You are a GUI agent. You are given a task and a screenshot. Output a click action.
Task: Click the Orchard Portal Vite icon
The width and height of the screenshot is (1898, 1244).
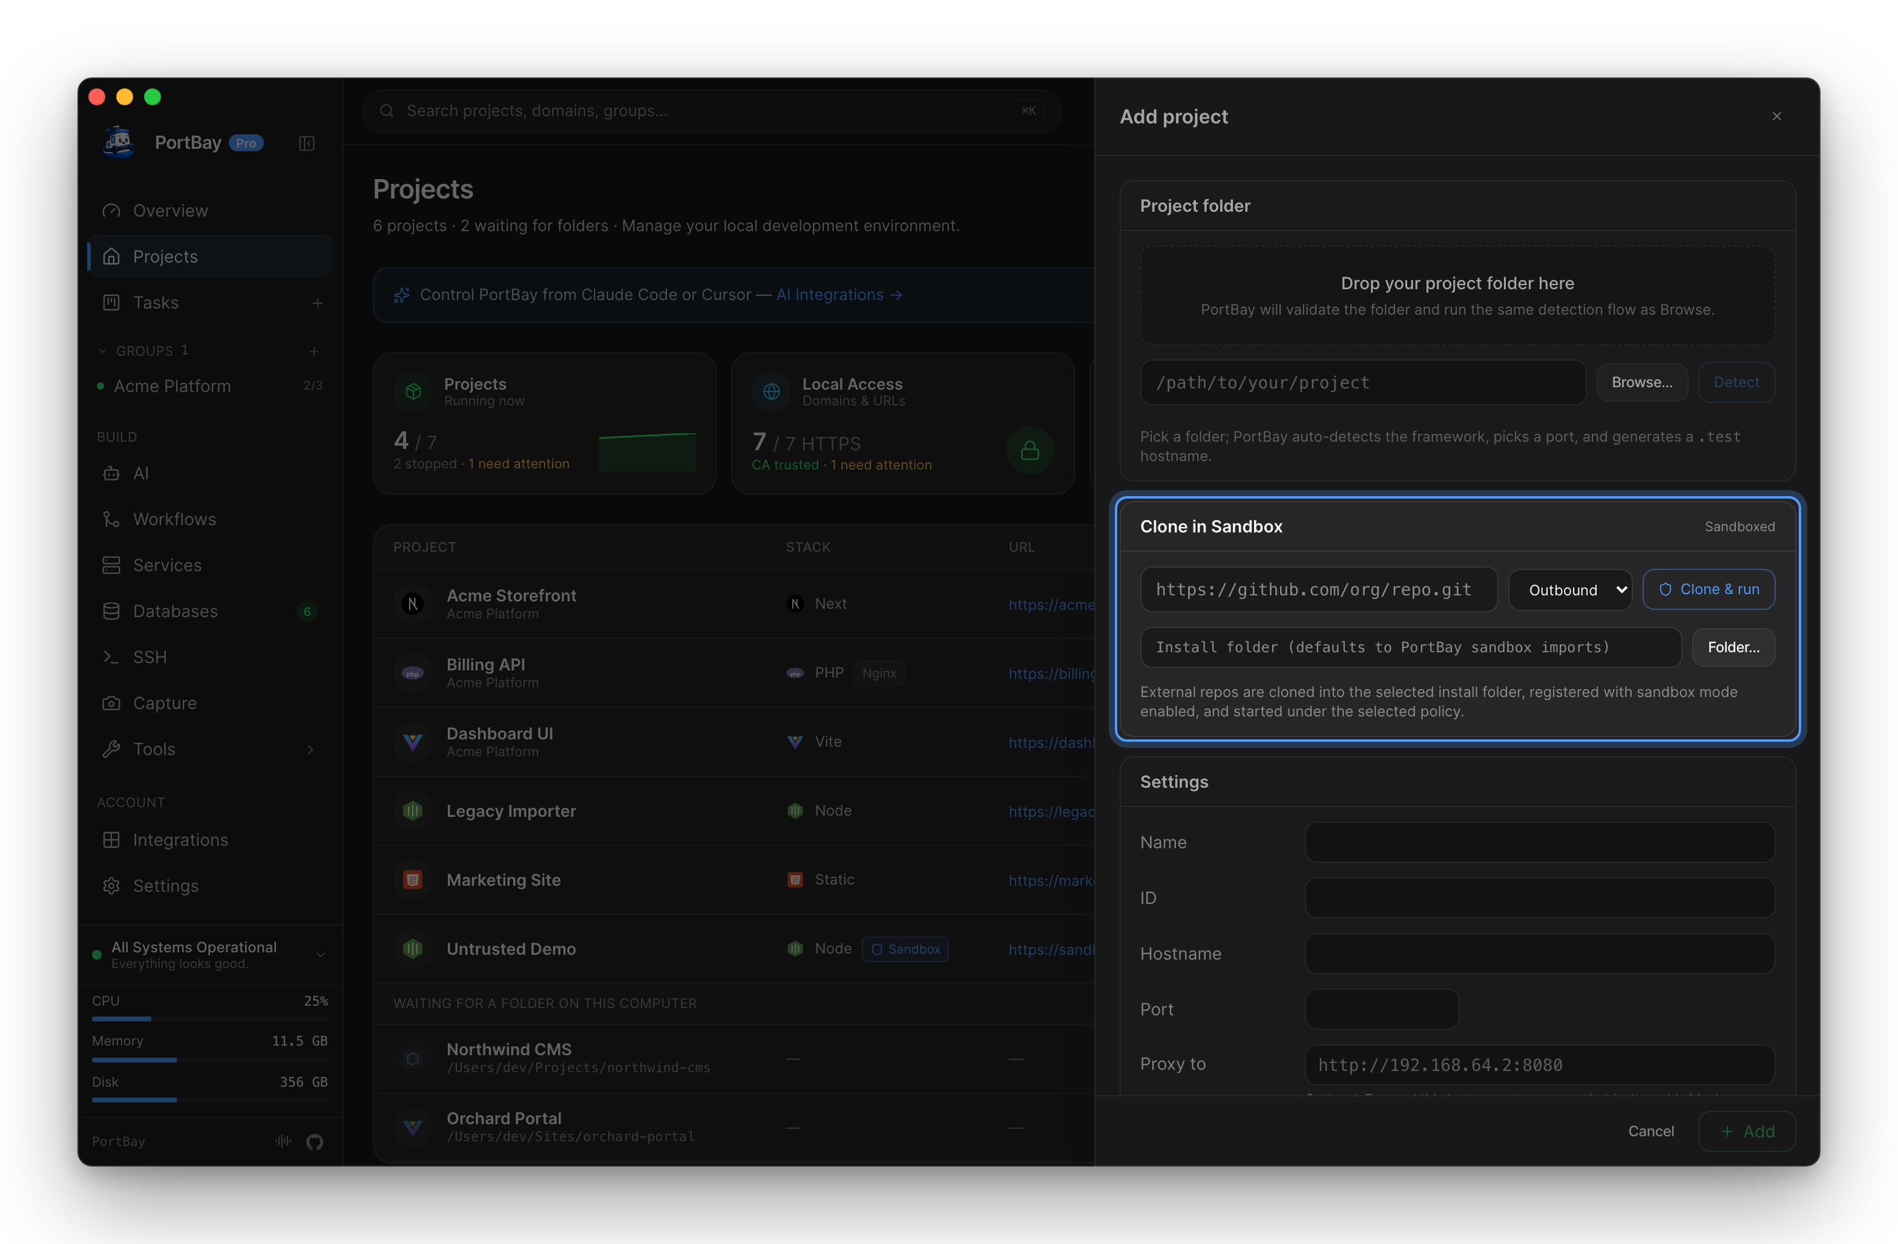pyautogui.click(x=412, y=1128)
